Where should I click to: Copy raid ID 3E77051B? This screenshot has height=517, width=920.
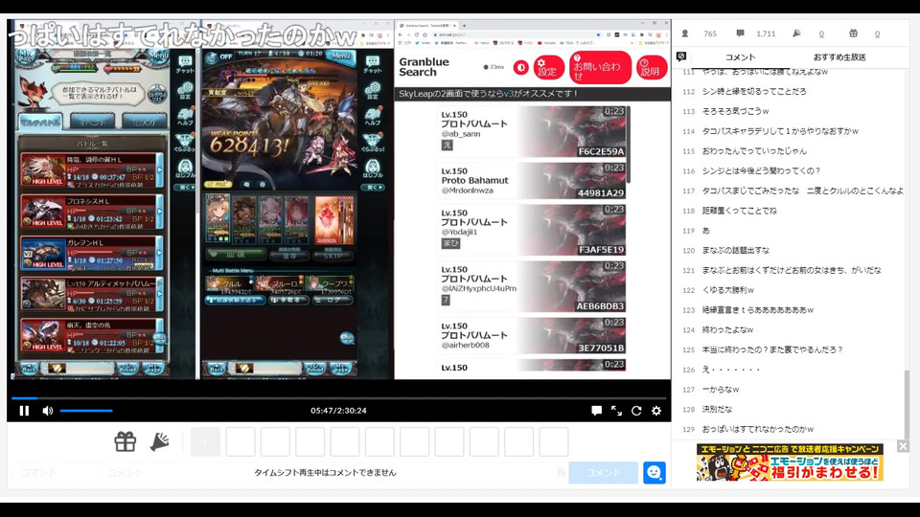point(601,348)
